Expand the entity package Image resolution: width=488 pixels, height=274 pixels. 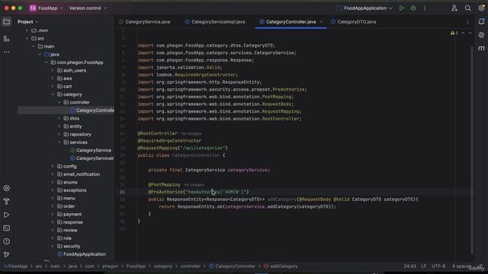click(x=59, y=126)
